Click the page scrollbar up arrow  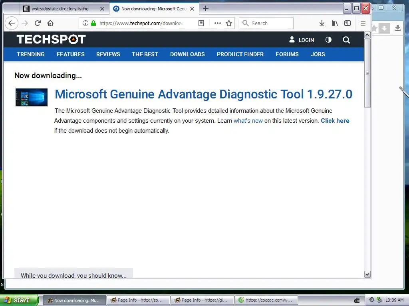[x=367, y=35]
